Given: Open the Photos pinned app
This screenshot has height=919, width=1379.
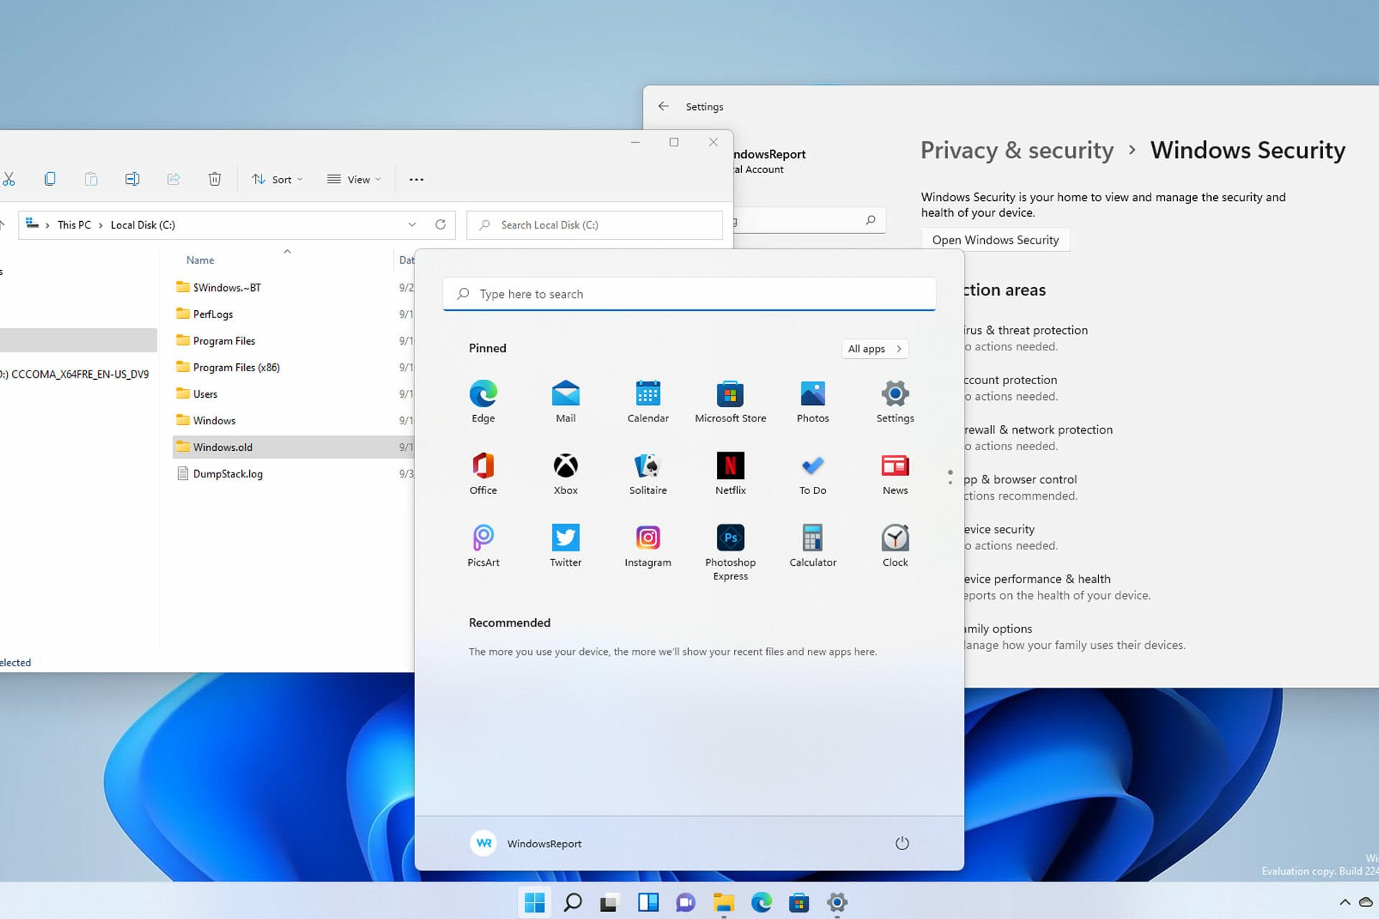Looking at the screenshot, I should [x=812, y=401].
